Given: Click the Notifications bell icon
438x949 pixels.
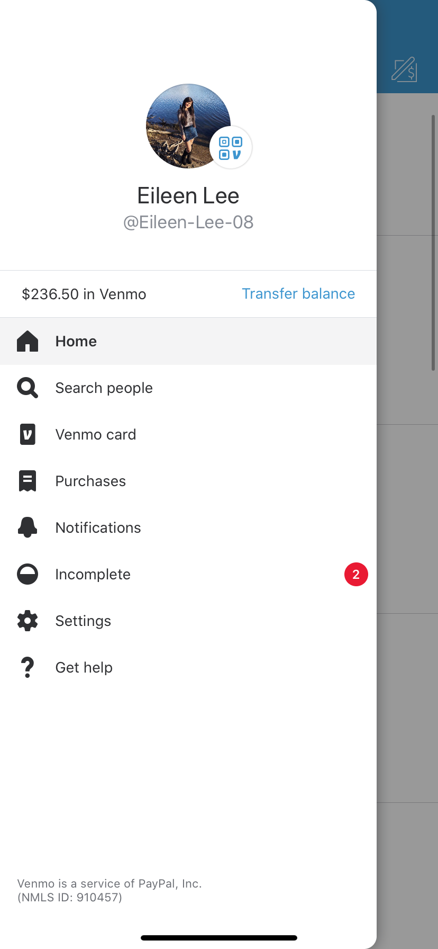Looking at the screenshot, I should tap(28, 527).
